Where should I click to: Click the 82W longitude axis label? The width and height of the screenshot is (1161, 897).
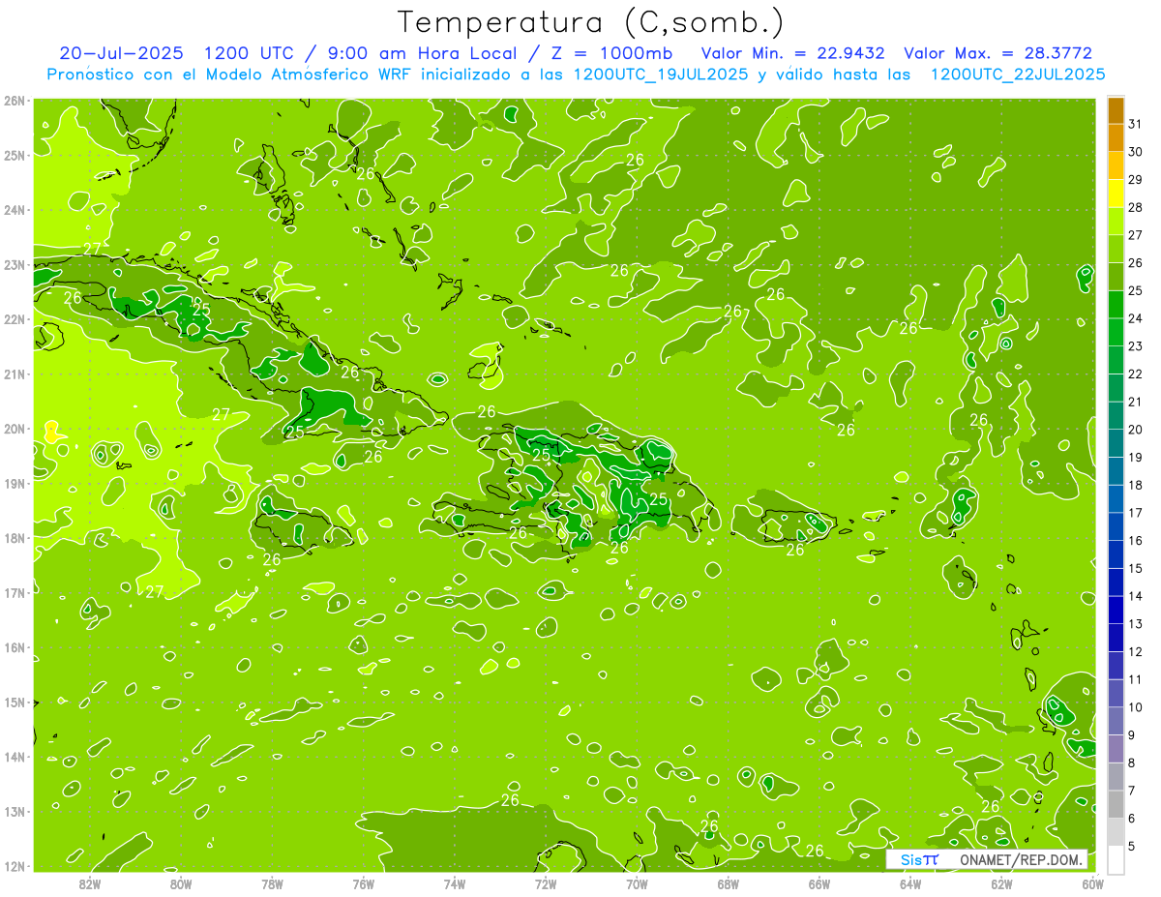pos(89,883)
